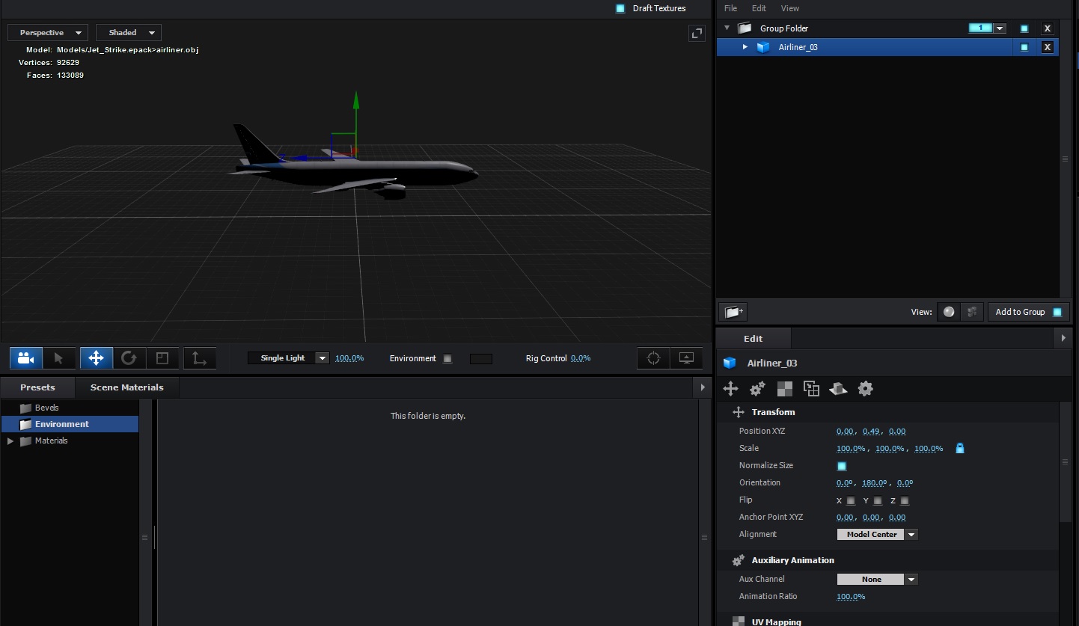Toggle the Add to Group checkbox

(x=1057, y=312)
